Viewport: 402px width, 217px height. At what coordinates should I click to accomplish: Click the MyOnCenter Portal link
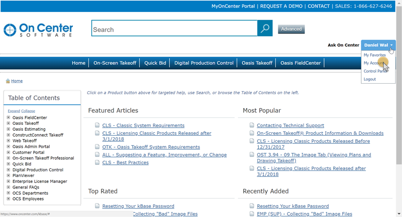[233, 6]
